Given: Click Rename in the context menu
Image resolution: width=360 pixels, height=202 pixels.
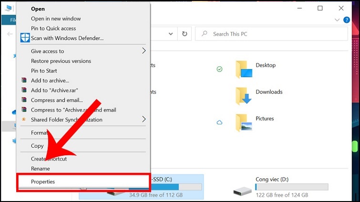Looking at the screenshot, I should 41,169.
